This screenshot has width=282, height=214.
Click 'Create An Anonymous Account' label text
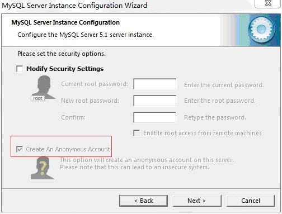click(68, 149)
